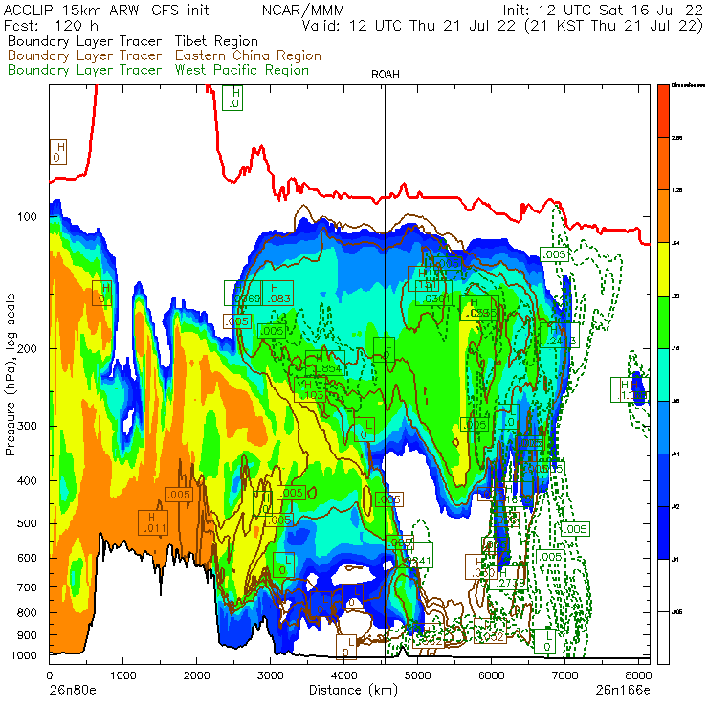
Task: Click the 'NCAR/MMM' header text
Action: (303, 11)
